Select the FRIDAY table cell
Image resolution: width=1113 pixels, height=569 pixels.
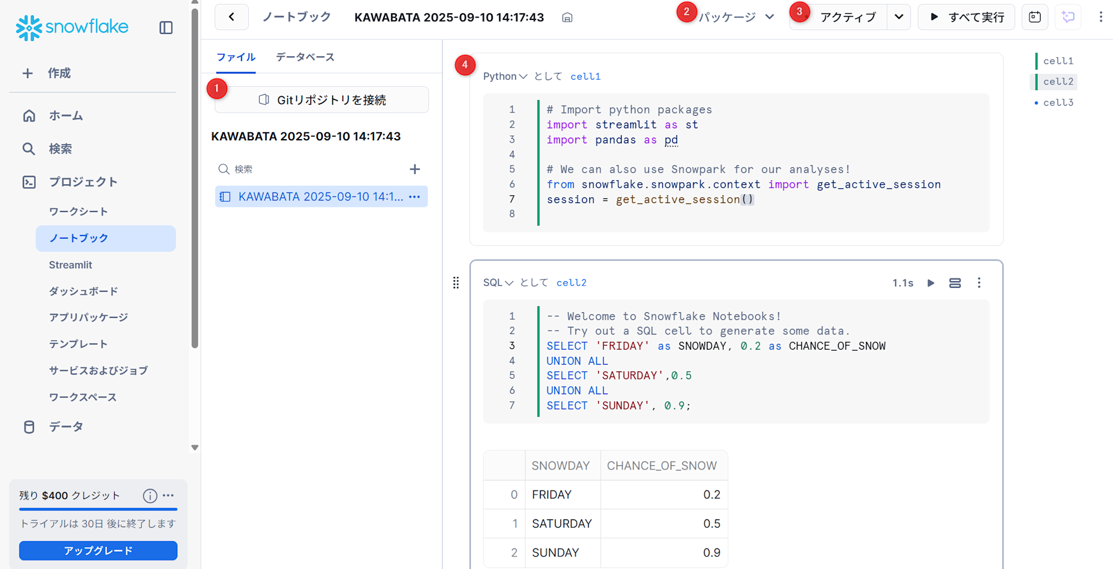click(x=563, y=494)
